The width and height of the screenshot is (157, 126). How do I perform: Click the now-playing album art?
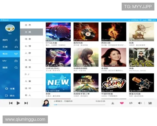coord(46,103)
